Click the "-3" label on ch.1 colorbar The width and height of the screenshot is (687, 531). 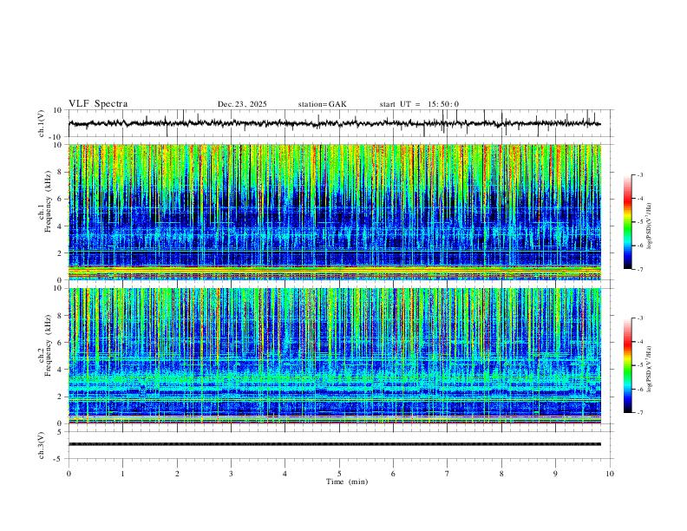(640, 174)
